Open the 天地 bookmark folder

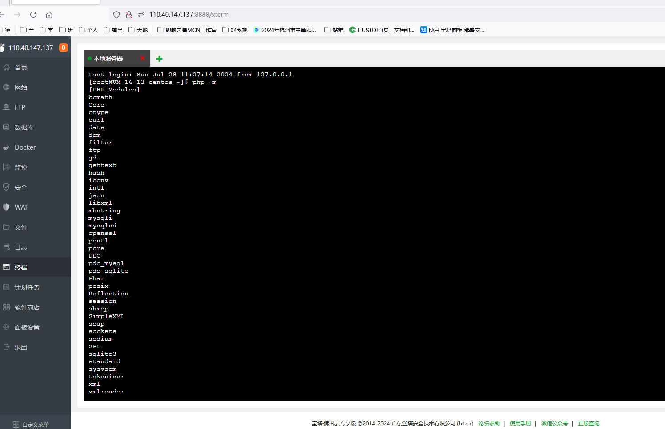pos(138,30)
